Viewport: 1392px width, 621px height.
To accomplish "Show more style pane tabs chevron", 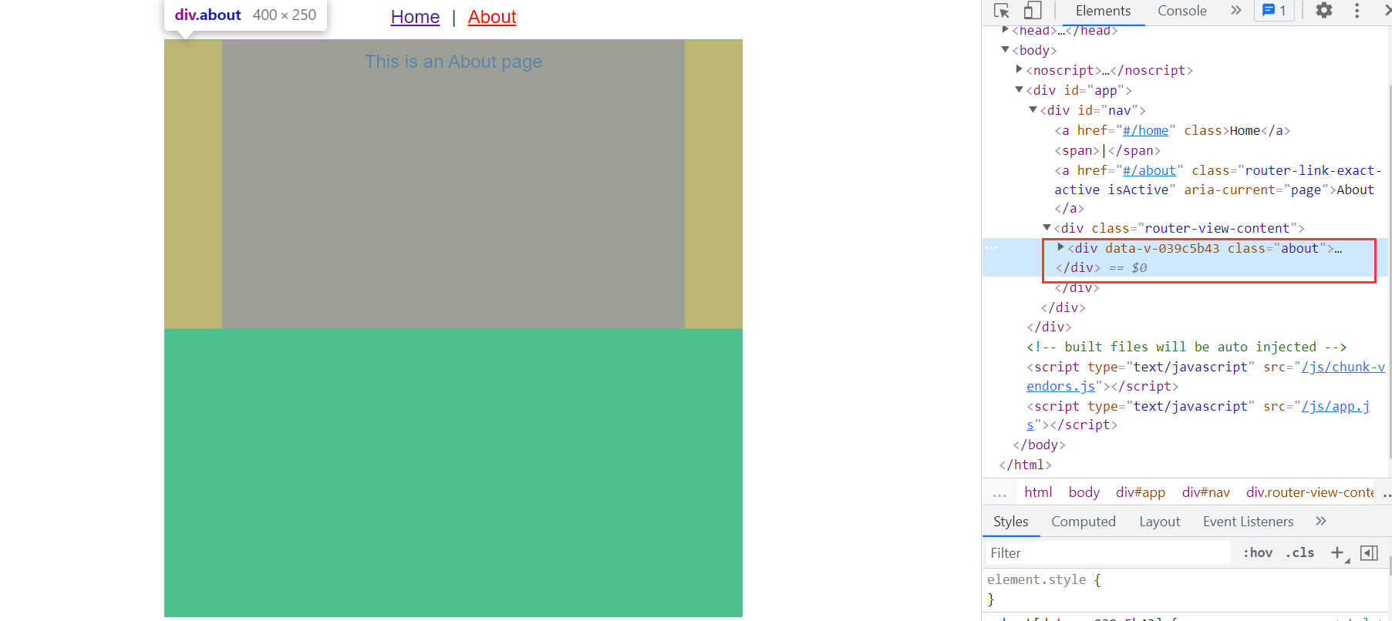I will pyautogui.click(x=1321, y=522).
